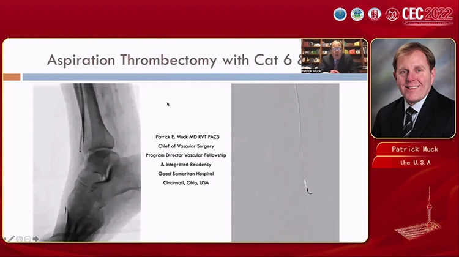Select the webcam video thumbnail of Patrick Muck
The width and height of the screenshot is (459, 257).
[334, 56]
